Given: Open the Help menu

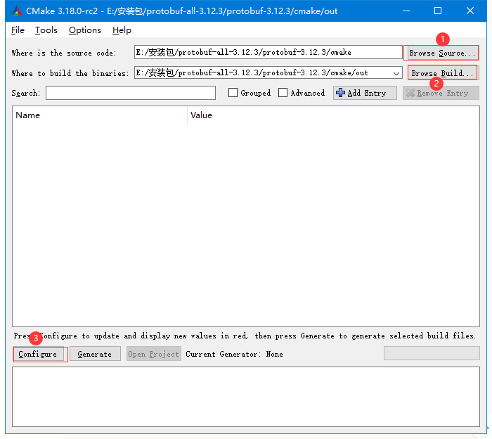Looking at the screenshot, I should tap(122, 30).
